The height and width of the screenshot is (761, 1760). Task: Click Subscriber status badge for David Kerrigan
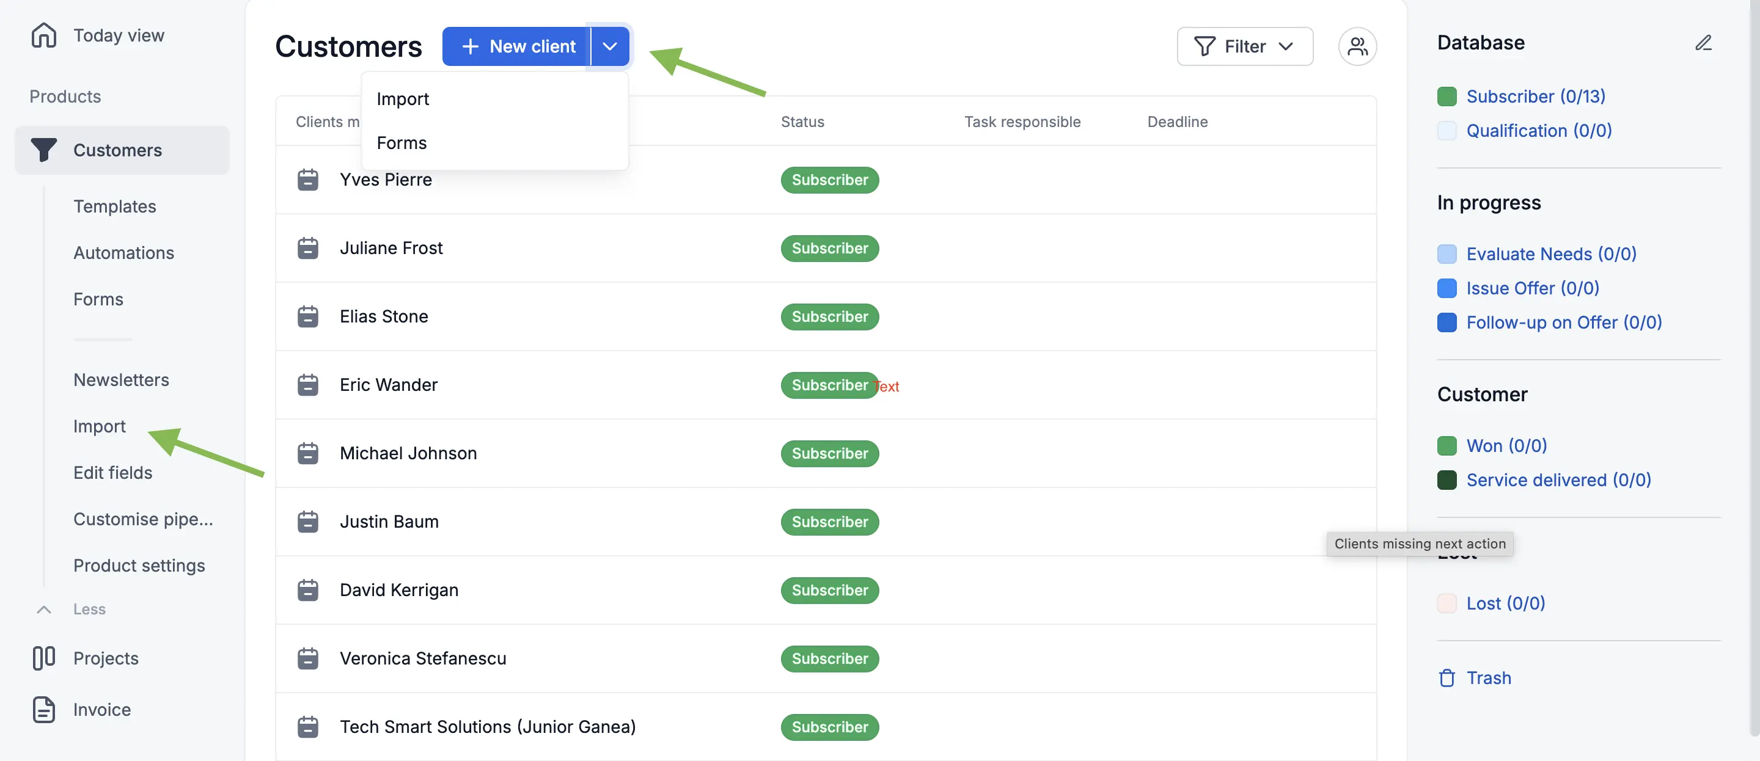coord(829,589)
